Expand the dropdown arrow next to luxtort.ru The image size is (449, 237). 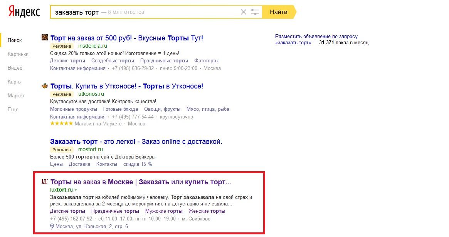click(76, 190)
